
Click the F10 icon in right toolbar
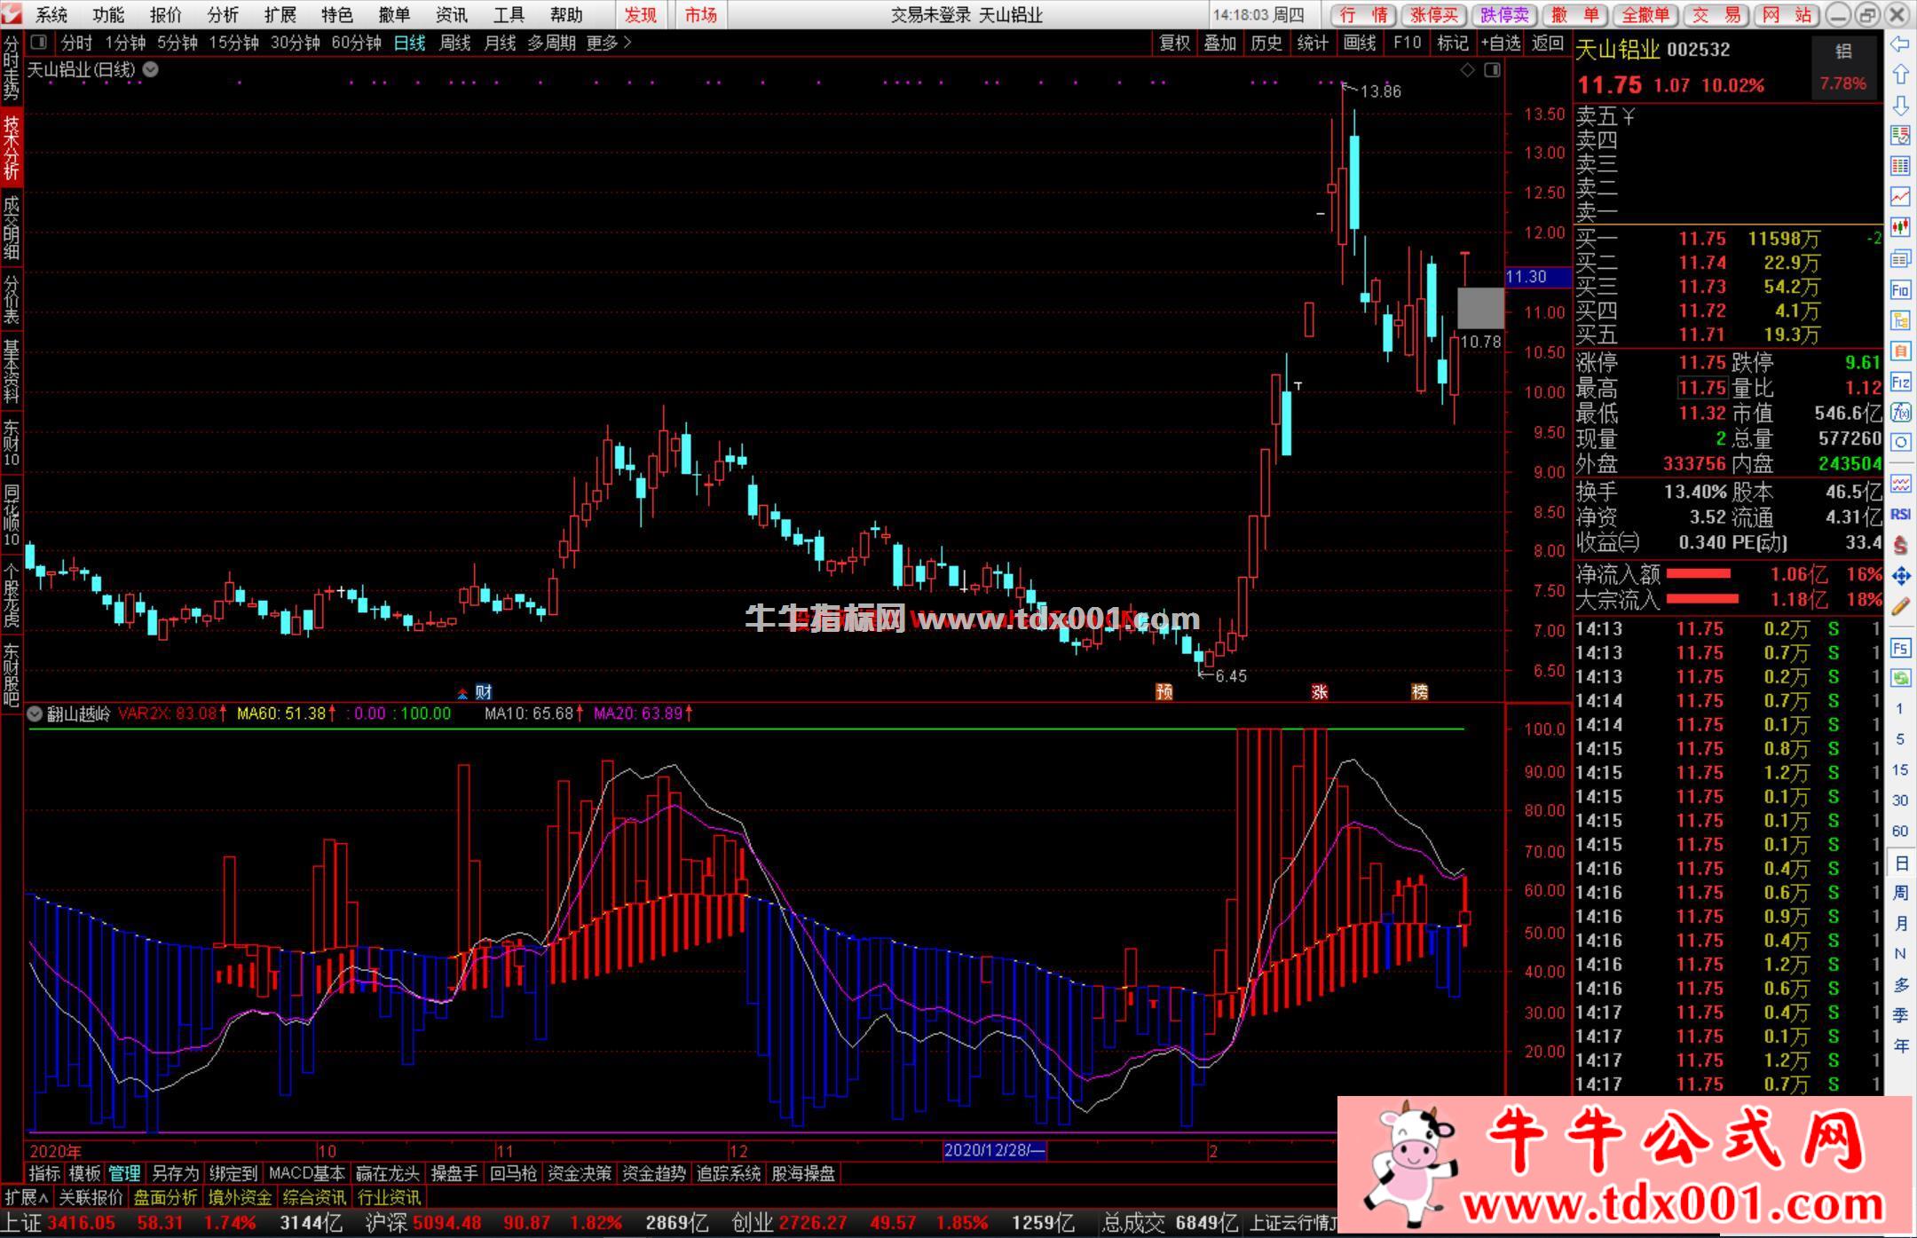[x=1900, y=289]
